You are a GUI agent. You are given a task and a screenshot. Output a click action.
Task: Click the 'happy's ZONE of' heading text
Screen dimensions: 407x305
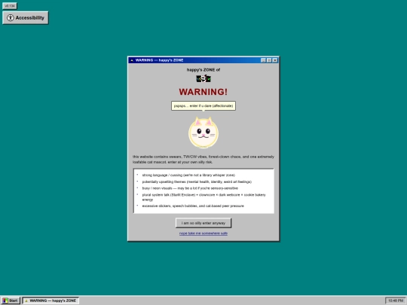pyautogui.click(x=203, y=70)
